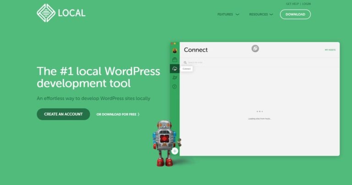The width and height of the screenshot is (352, 185).
Task: Open the My Hosts link
Action: click(330, 50)
